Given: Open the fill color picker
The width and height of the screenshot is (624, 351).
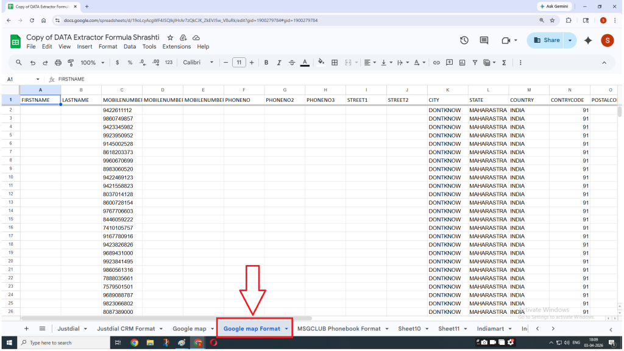Looking at the screenshot, I should point(321,63).
